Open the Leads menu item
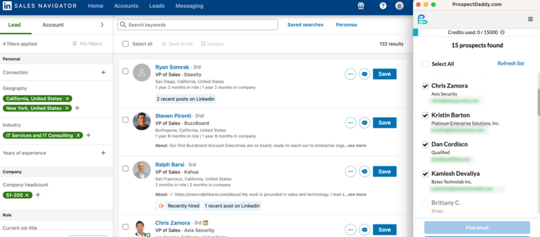540x237 pixels. (157, 6)
